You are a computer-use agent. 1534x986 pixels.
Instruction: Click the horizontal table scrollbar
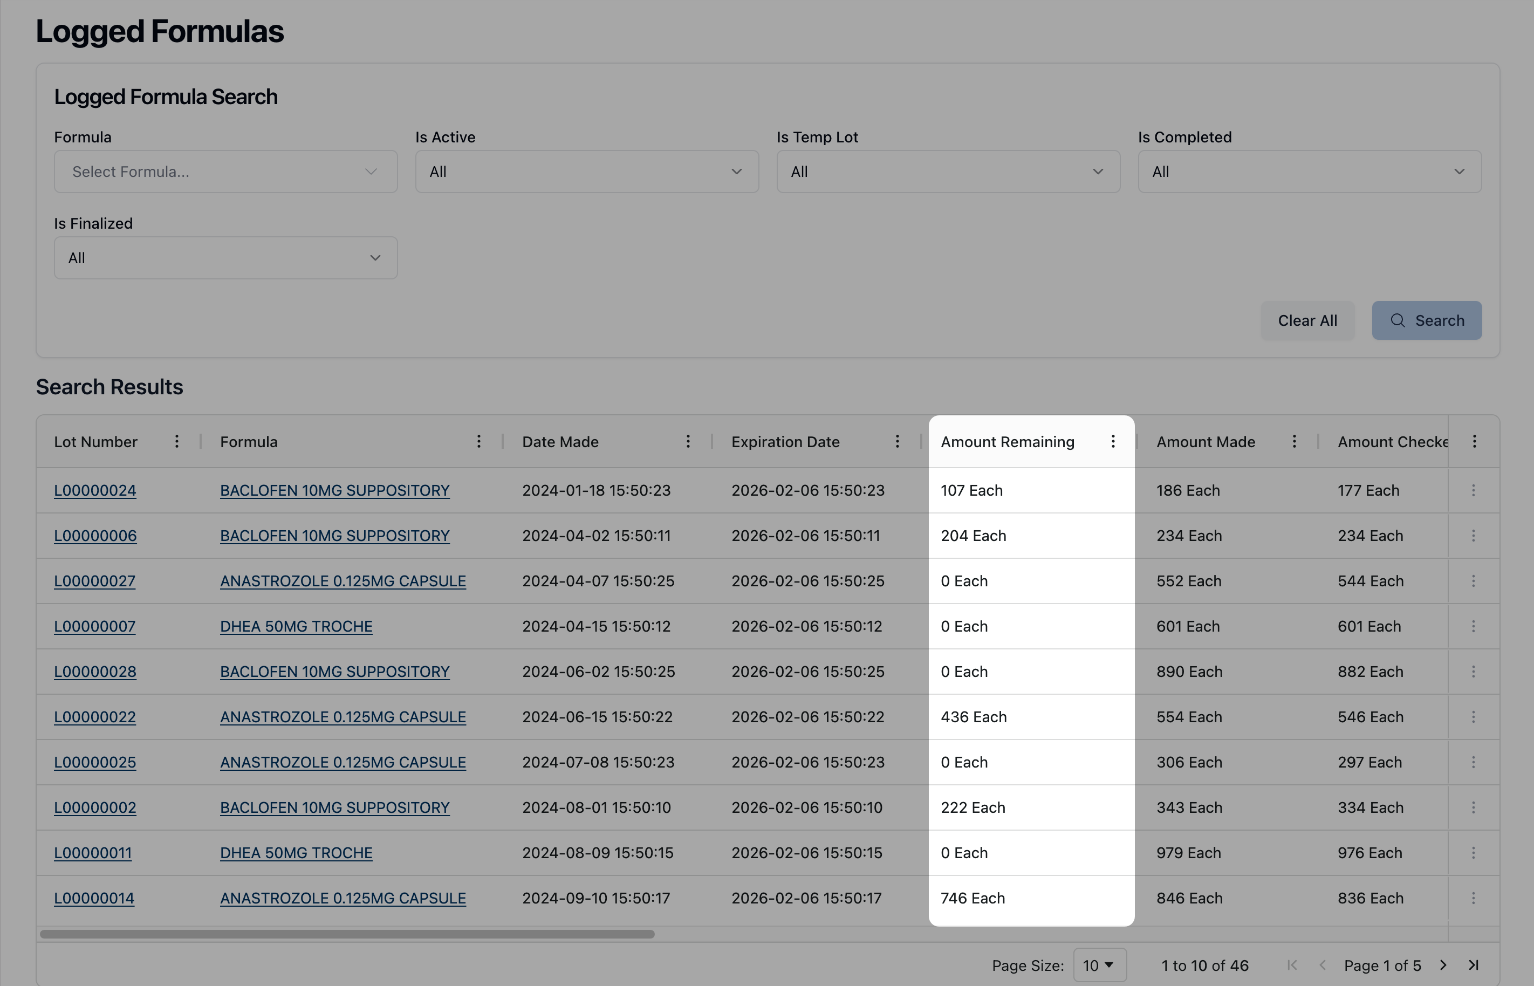coord(347,934)
